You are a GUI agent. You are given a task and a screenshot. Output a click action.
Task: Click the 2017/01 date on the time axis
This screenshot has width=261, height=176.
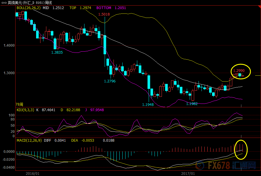(x=188, y=173)
